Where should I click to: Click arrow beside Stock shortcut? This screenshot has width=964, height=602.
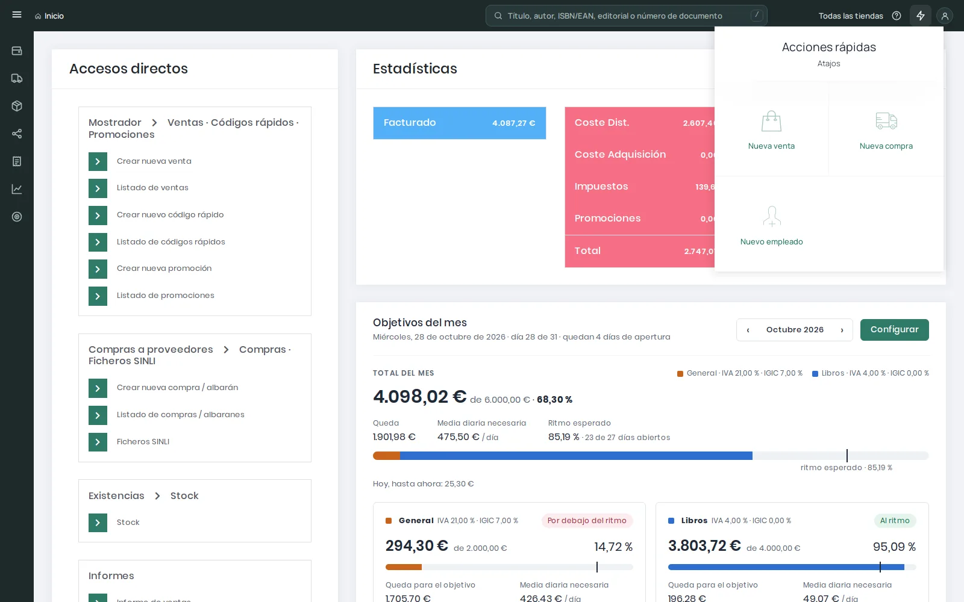98,523
